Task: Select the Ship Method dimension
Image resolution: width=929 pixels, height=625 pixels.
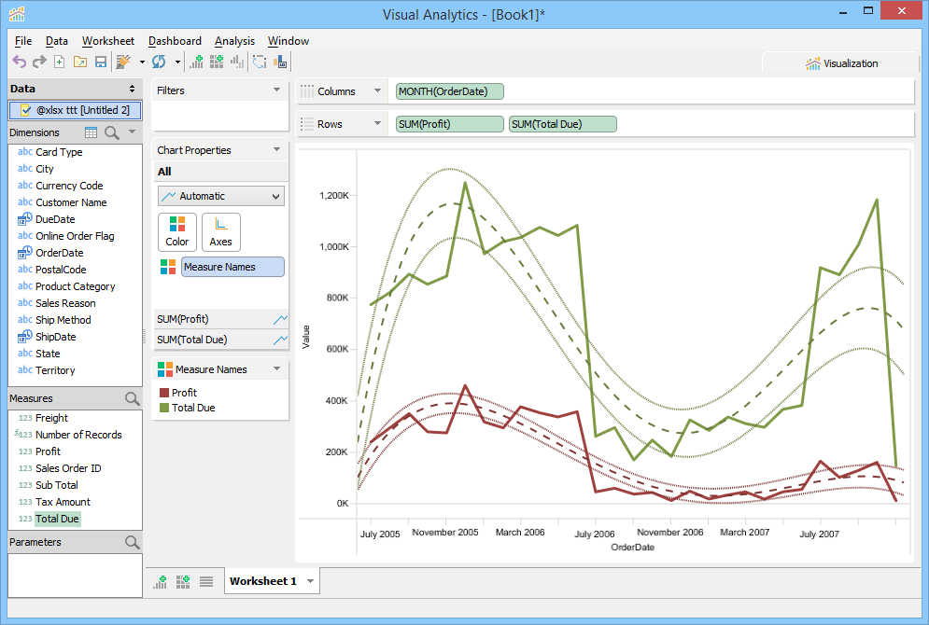Action: 63,320
